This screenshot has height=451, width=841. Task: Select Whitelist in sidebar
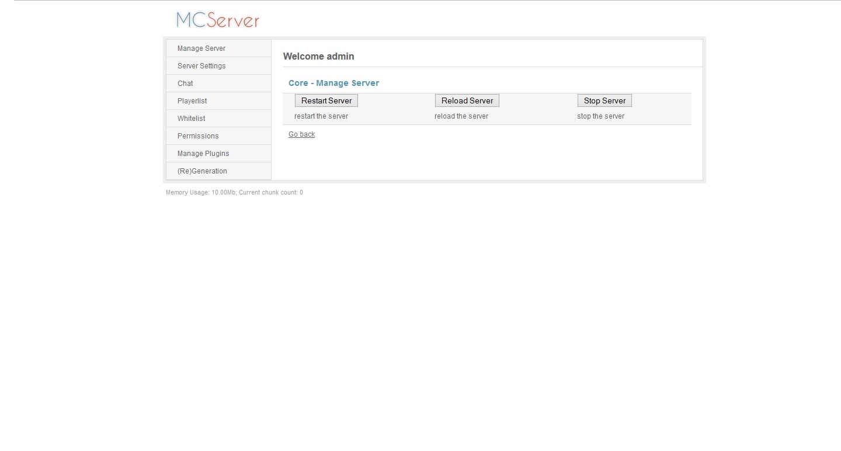218,119
